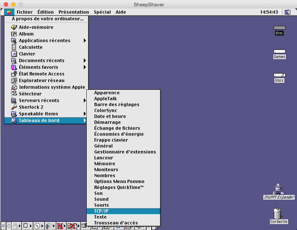This screenshot has height=230, width=297.
Task: Open Nombres control panel
Action: click(123, 175)
